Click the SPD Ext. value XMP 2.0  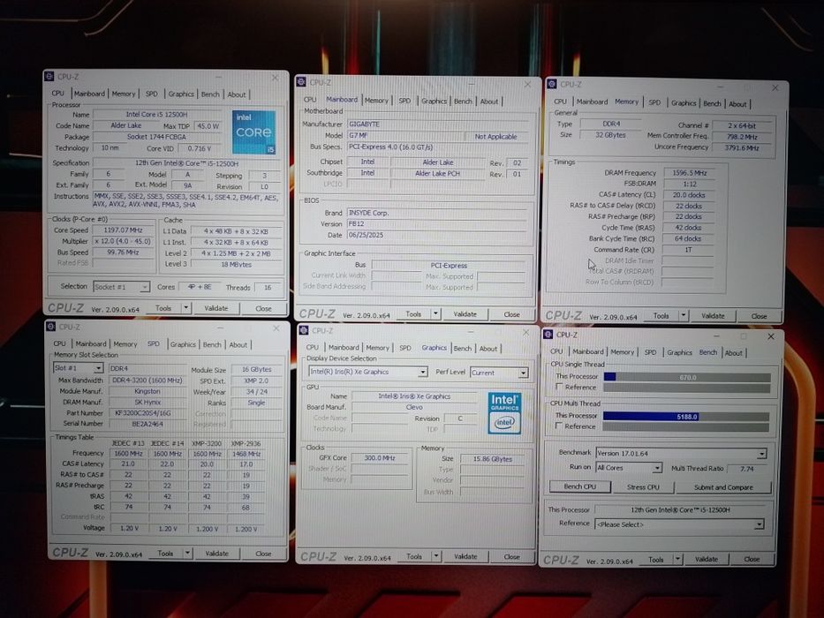[256, 381]
